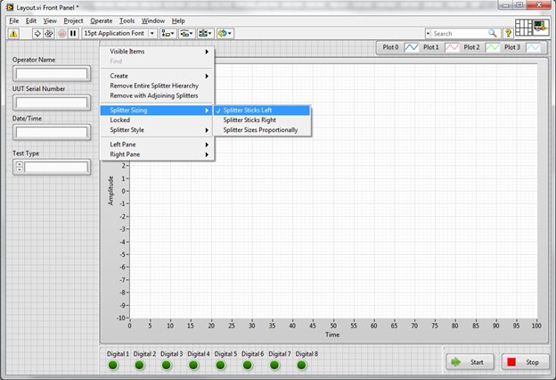Choose Remove with Adjoining Splitters
556x380 pixels.
coord(153,95)
